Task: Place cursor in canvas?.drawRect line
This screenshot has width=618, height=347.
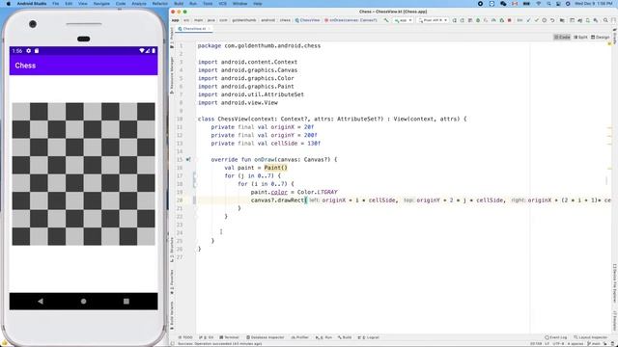Action: pyautogui.click(x=404, y=200)
